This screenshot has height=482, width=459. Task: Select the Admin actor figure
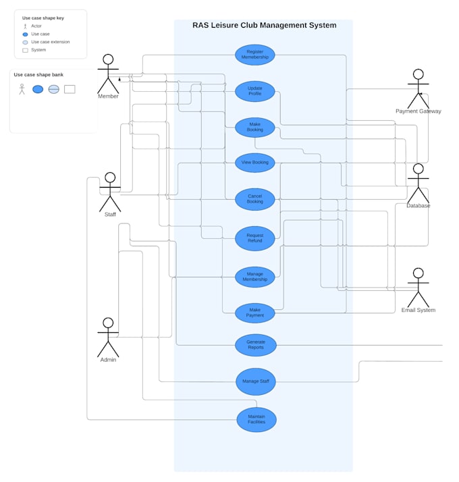pyautogui.click(x=108, y=338)
